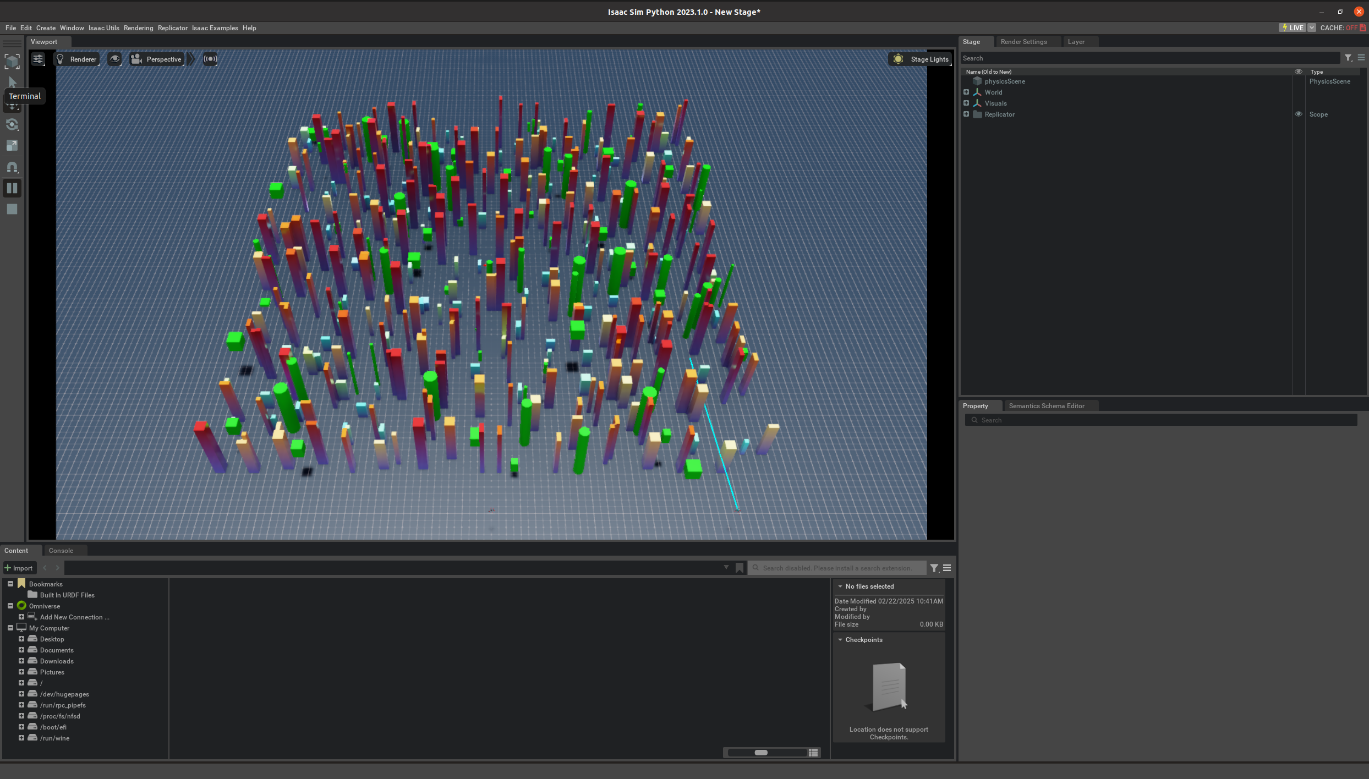Stop the simulation with Stop button
The width and height of the screenshot is (1369, 779).
point(12,209)
